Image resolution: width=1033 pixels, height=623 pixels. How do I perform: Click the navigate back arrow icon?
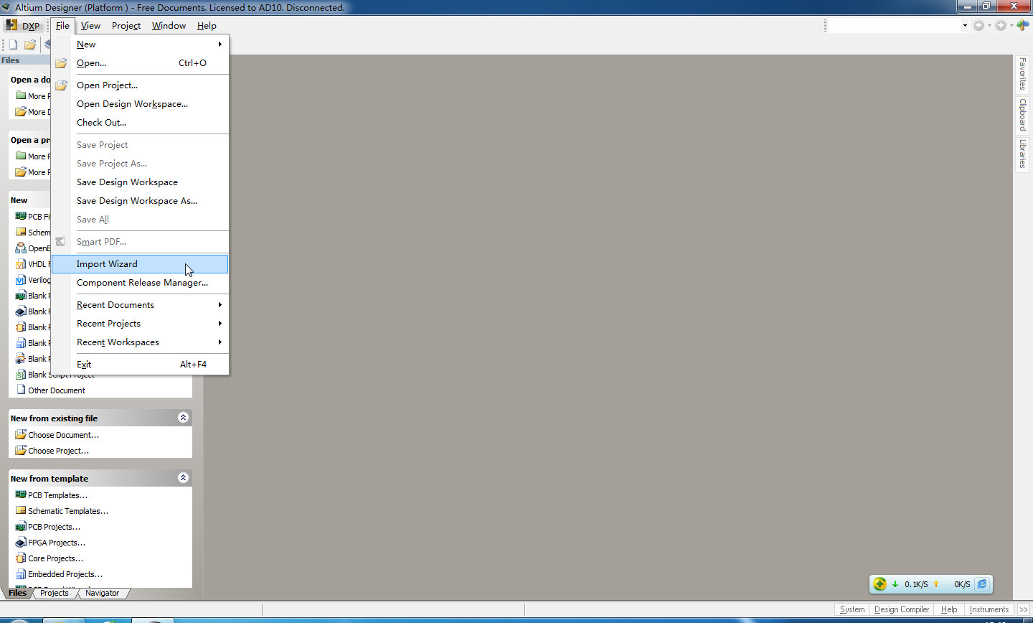978,25
